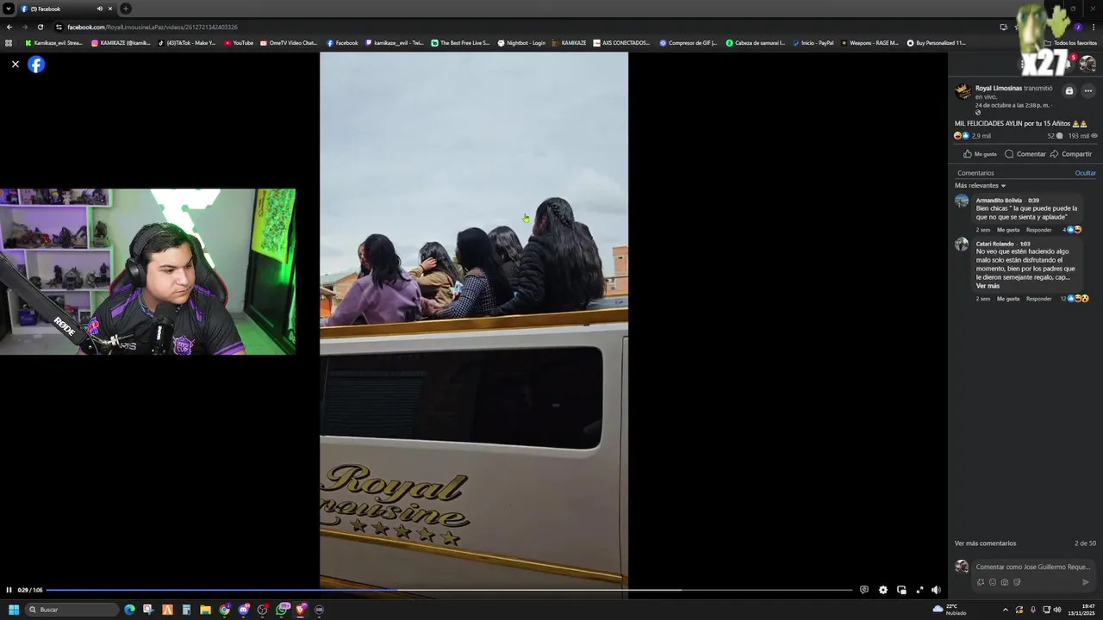This screenshot has width=1103, height=620.
Task: Click the taskbar Buscar search box
Action: [71, 610]
